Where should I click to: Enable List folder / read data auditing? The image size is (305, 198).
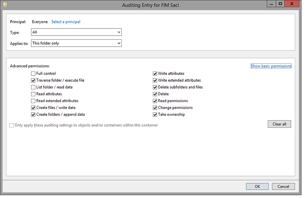(x=33, y=87)
